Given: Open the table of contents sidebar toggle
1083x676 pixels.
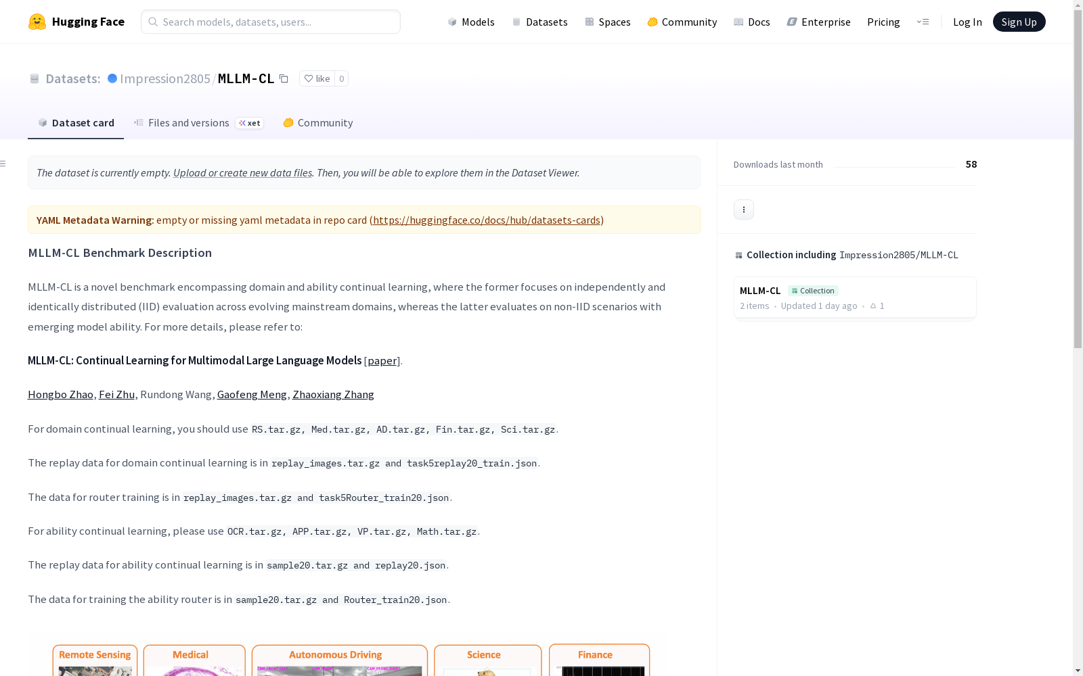Looking at the screenshot, I should pos(3,164).
